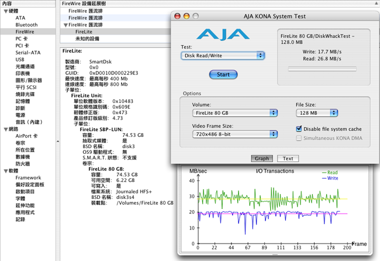Select 防火牆 in the sidebar
This screenshot has width=380, height=261.
[x=23, y=164]
